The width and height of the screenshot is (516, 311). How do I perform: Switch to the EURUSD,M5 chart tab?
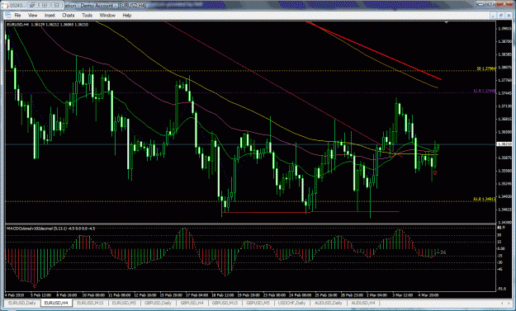124,303
